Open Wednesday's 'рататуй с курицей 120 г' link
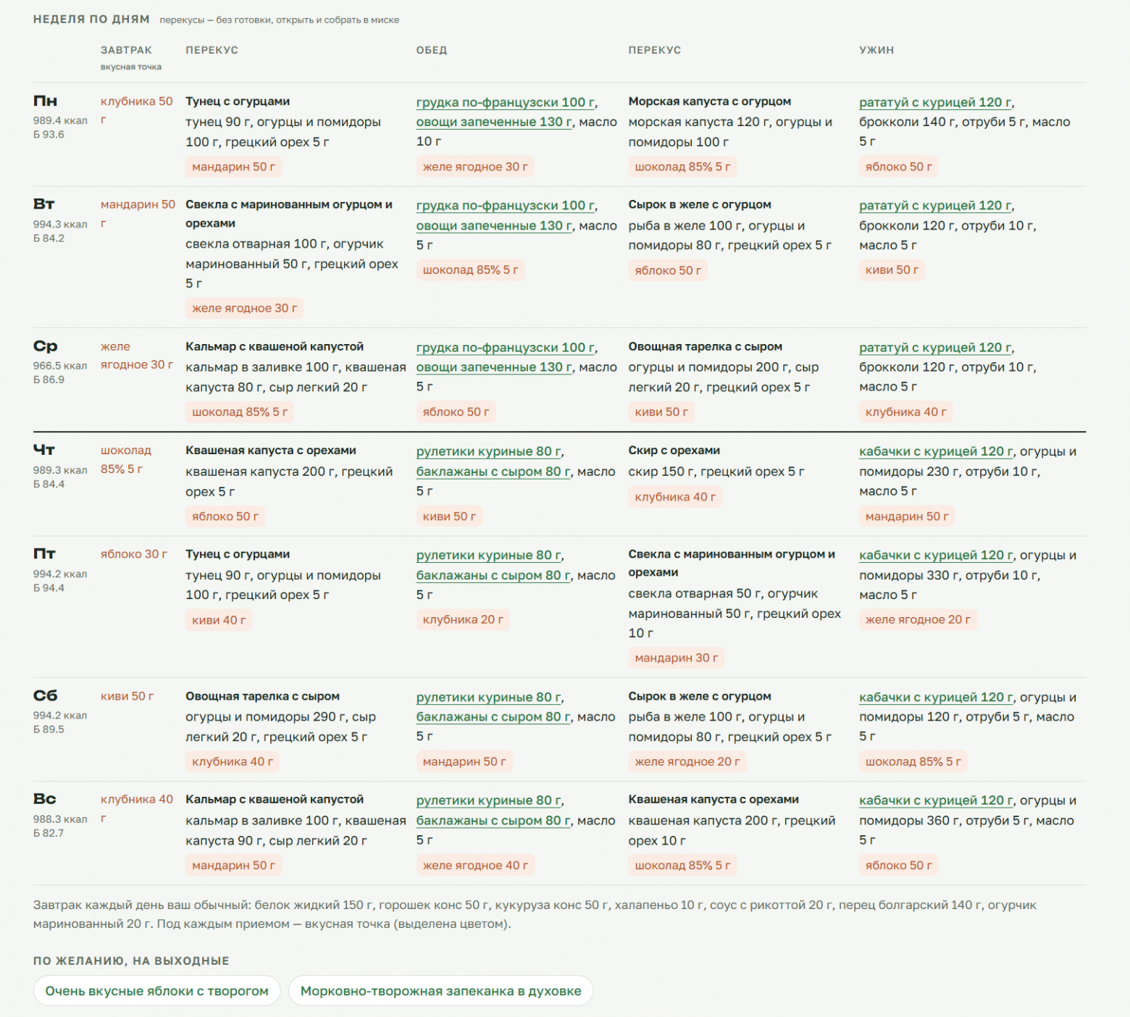Screen dimensions: 1130x1017 pyautogui.click(x=936, y=348)
